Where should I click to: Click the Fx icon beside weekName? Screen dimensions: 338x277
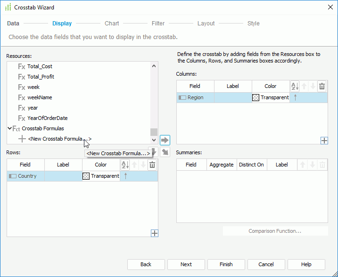[x=22, y=97]
